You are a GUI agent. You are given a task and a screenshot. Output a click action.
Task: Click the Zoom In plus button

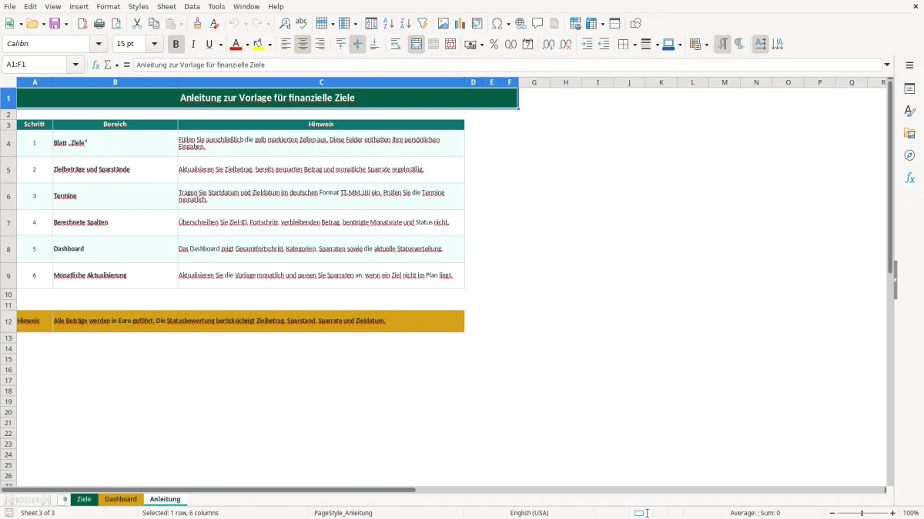(x=893, y=513)
